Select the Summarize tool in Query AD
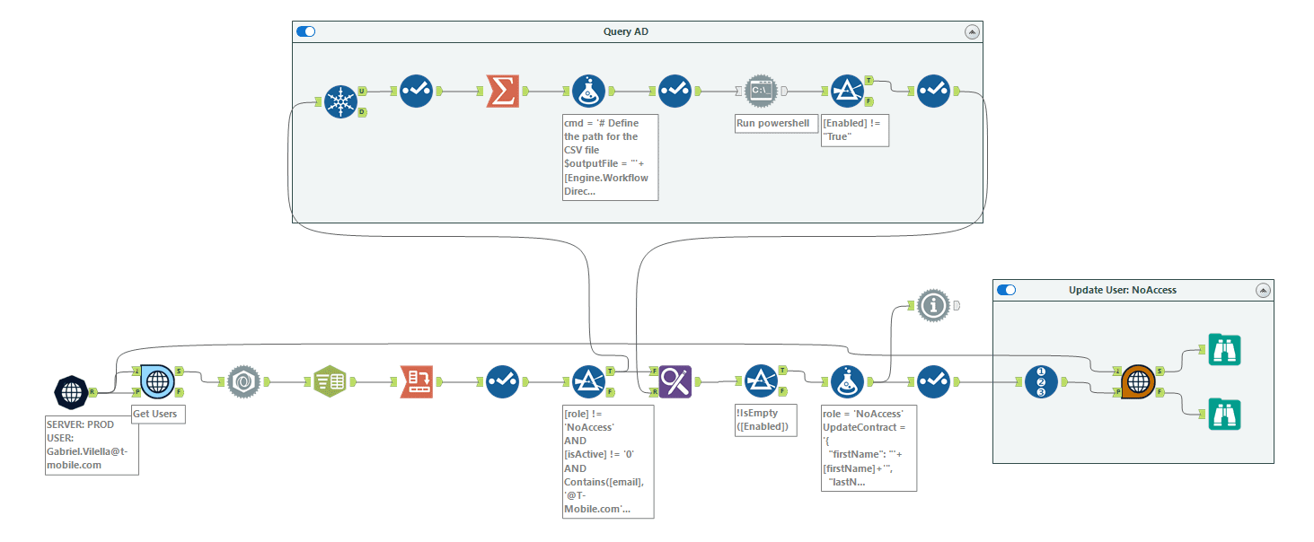Image resolution: width=1314 pixels, height=542 pixels. coord(503,91)
